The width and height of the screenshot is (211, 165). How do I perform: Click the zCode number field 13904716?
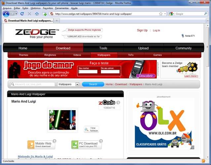point(109,108)
